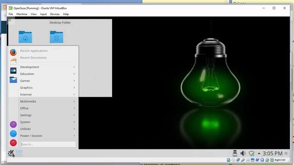294x165 pixels.
Task: Click the task manager window entry in panel
Action: point(19,153)
